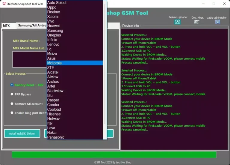Enable Diag port Redmi radio option

(12, 113)
